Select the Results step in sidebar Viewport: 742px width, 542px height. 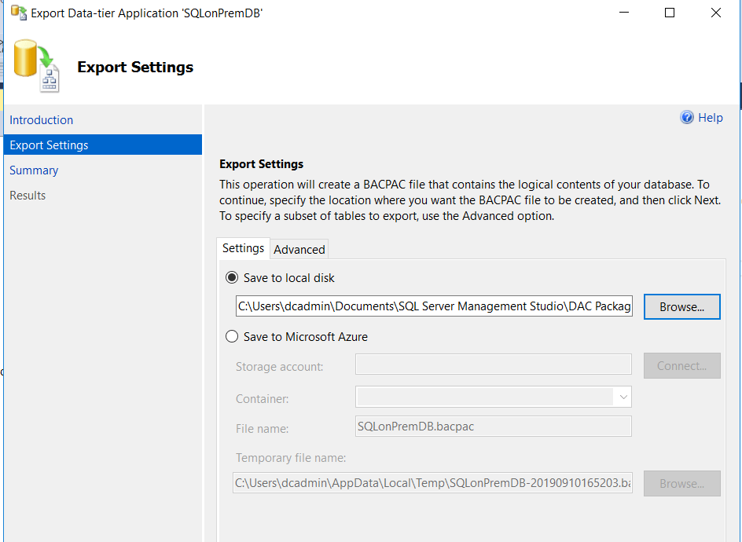point(28,196)
